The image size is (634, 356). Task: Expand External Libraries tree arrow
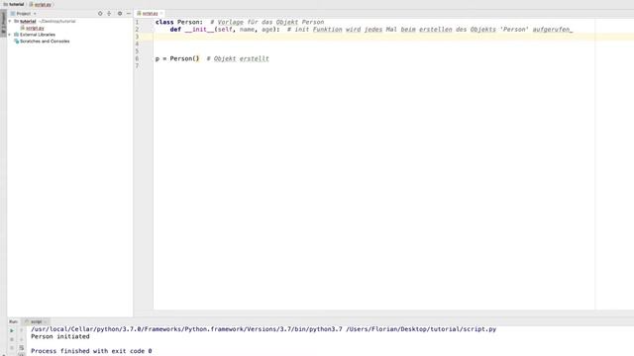pyautogui.click(x=10, y=35)
